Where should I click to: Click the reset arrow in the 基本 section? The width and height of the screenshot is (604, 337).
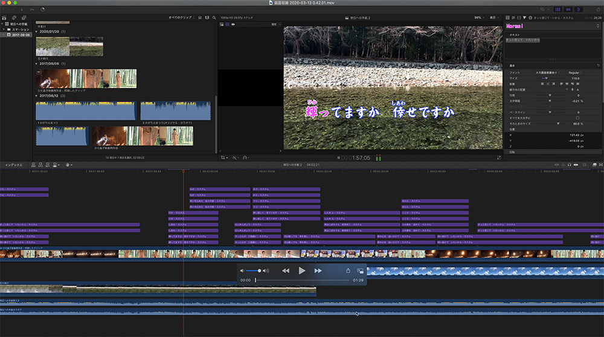point(598,65)
